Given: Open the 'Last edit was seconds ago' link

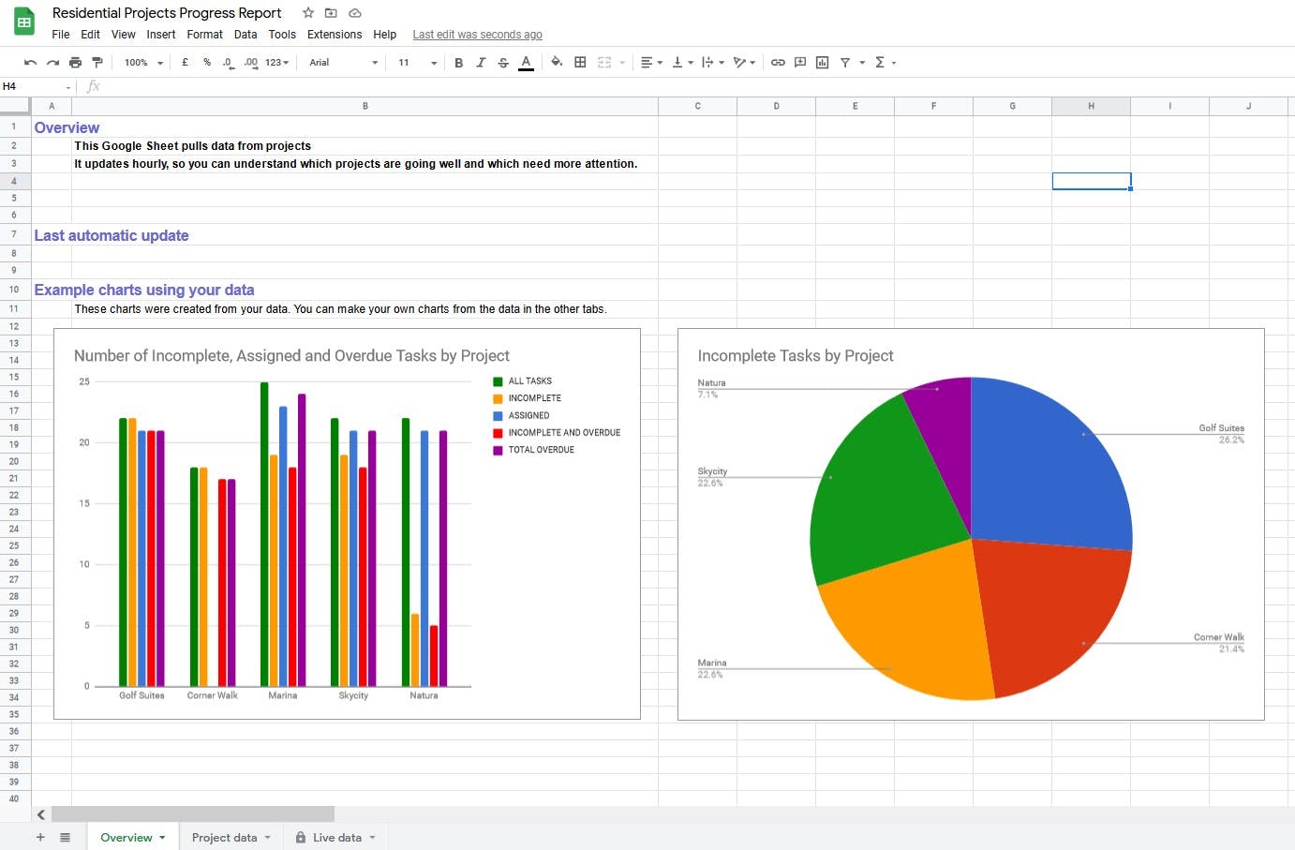Looking at the screenshot, I should tap(477, 35).
